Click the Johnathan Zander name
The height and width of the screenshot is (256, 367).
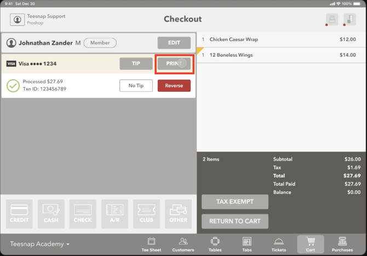45,43
